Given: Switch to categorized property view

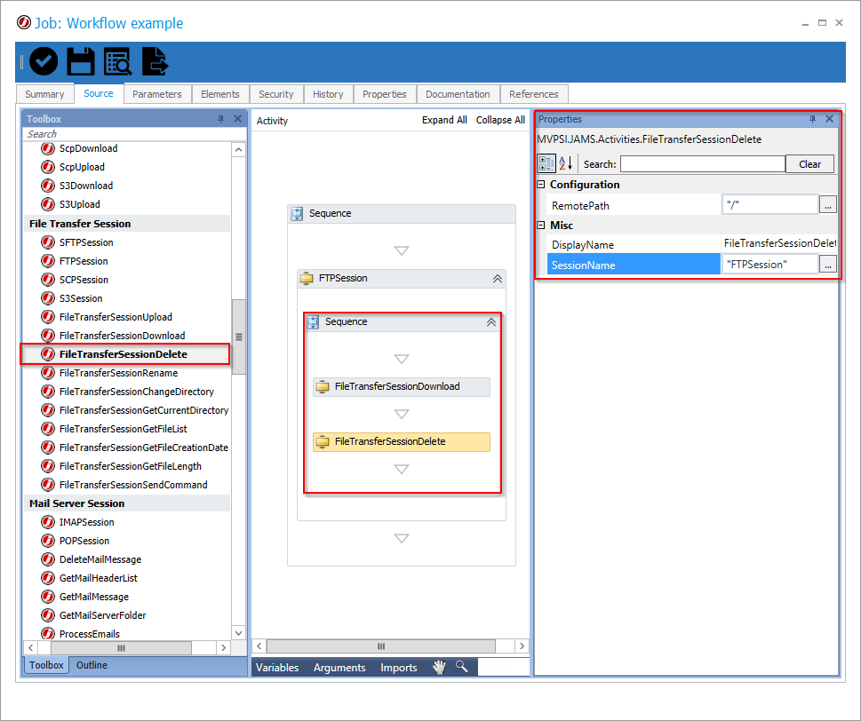Looking at the screenshot, I should 547,163.
